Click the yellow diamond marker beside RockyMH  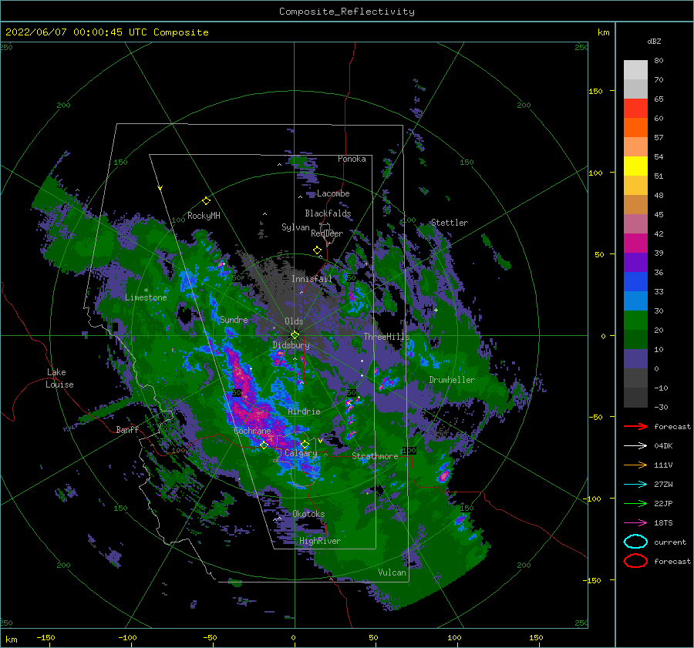pos(206,201)
